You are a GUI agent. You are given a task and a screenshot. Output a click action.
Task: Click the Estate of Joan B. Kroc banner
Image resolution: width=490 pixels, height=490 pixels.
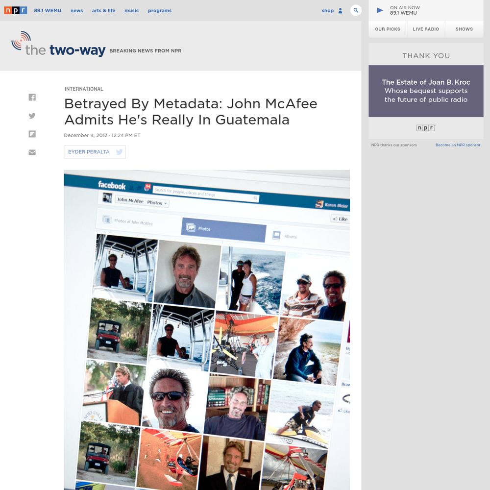click(426, 91)
